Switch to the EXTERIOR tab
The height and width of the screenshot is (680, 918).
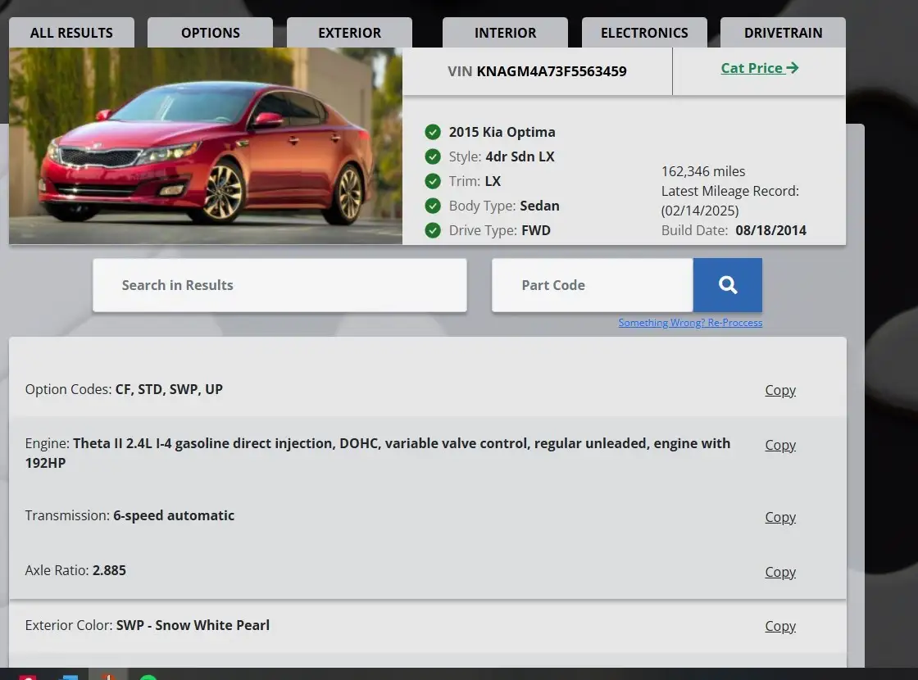click(x=349, y=33)
